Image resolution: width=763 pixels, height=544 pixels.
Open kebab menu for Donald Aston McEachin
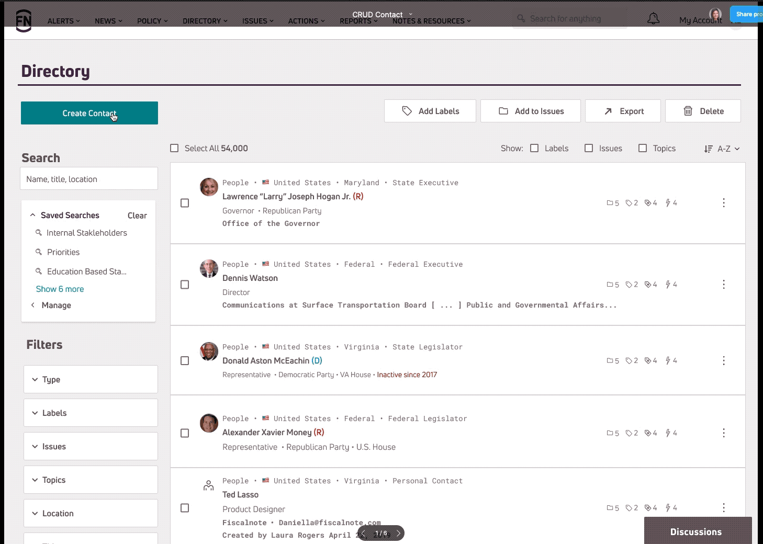coord(724,361)
